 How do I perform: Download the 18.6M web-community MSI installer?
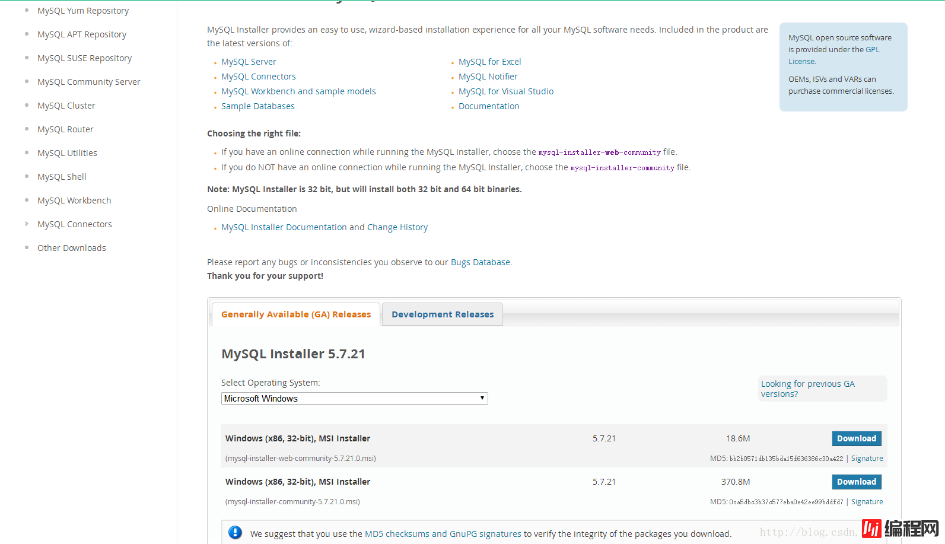point(857,438)
